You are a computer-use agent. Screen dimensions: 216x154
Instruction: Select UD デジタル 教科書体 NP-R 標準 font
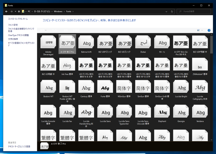(162, 64)
